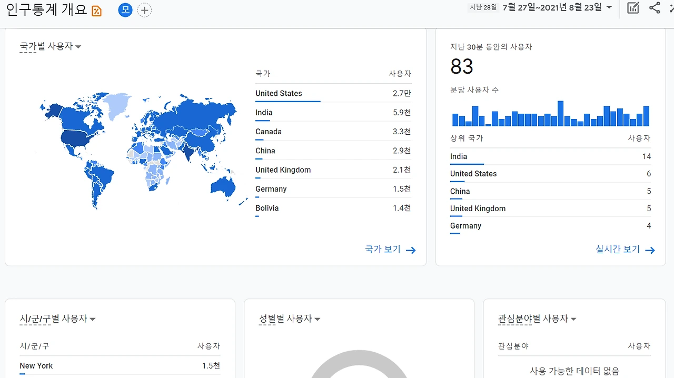This screenshot has height=378, width=674.
Task: Open the 실시간 보기 link
Action: pos(625,250)
